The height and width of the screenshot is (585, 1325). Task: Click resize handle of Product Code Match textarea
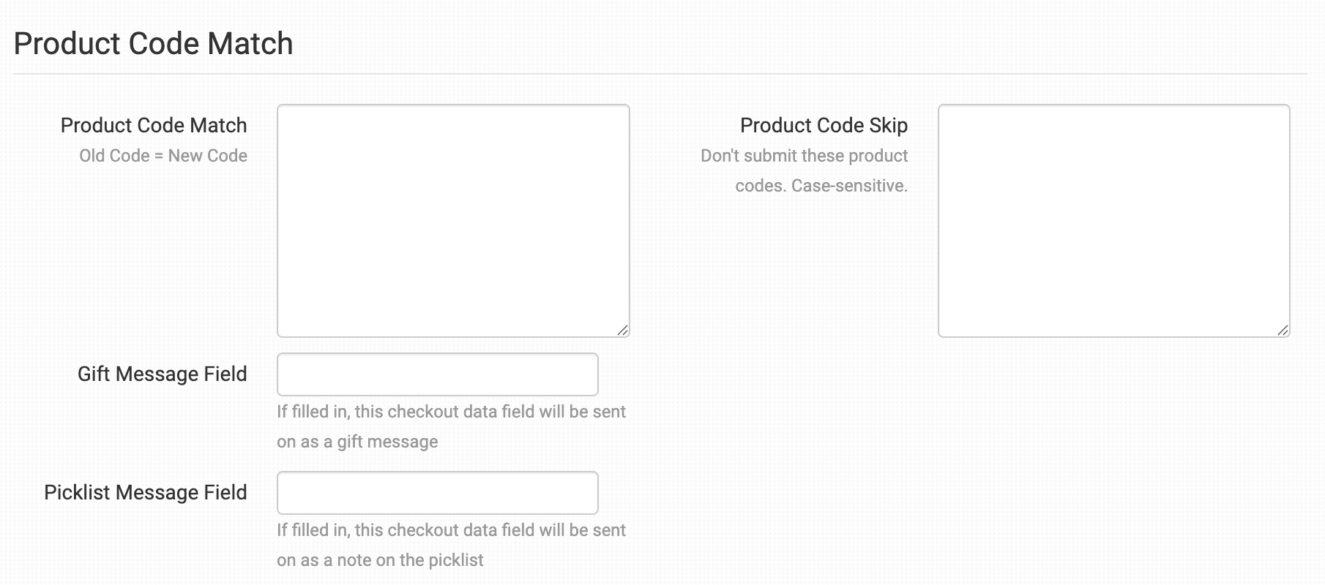pos(622,330)
